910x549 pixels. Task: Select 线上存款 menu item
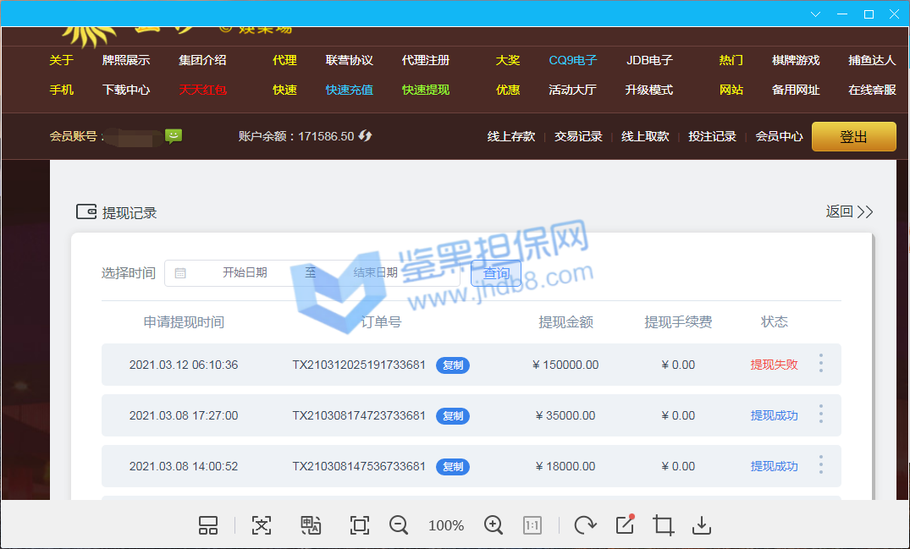(x=511, y=136)
